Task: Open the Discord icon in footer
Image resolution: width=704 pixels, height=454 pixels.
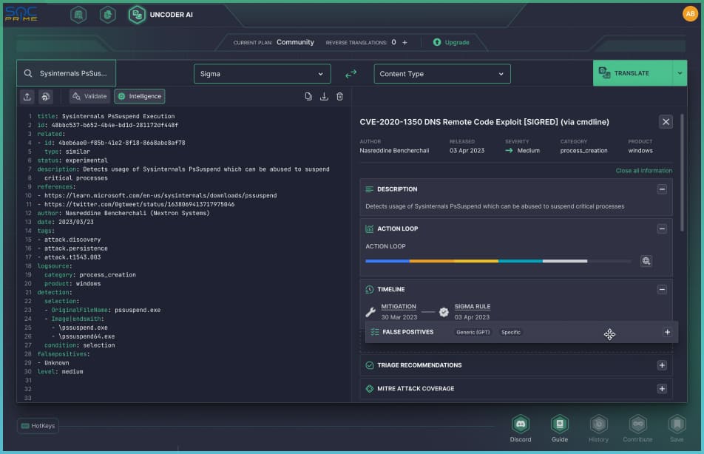Action: click(521, 424)
